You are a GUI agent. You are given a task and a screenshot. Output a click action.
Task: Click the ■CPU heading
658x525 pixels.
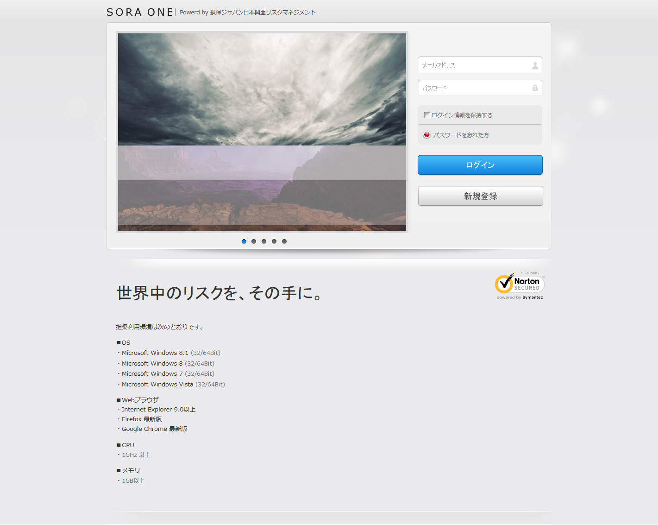pyautogui.click(x=125, y=445)
